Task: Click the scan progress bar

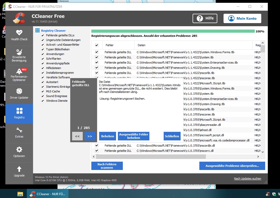Action: [x=173, y=31]
